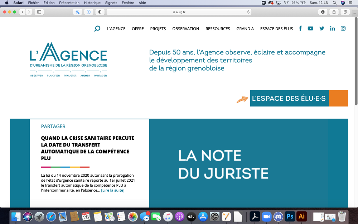Click the aurg.fr address bar
Screen dimensions: 358x224
coord(179,12)
